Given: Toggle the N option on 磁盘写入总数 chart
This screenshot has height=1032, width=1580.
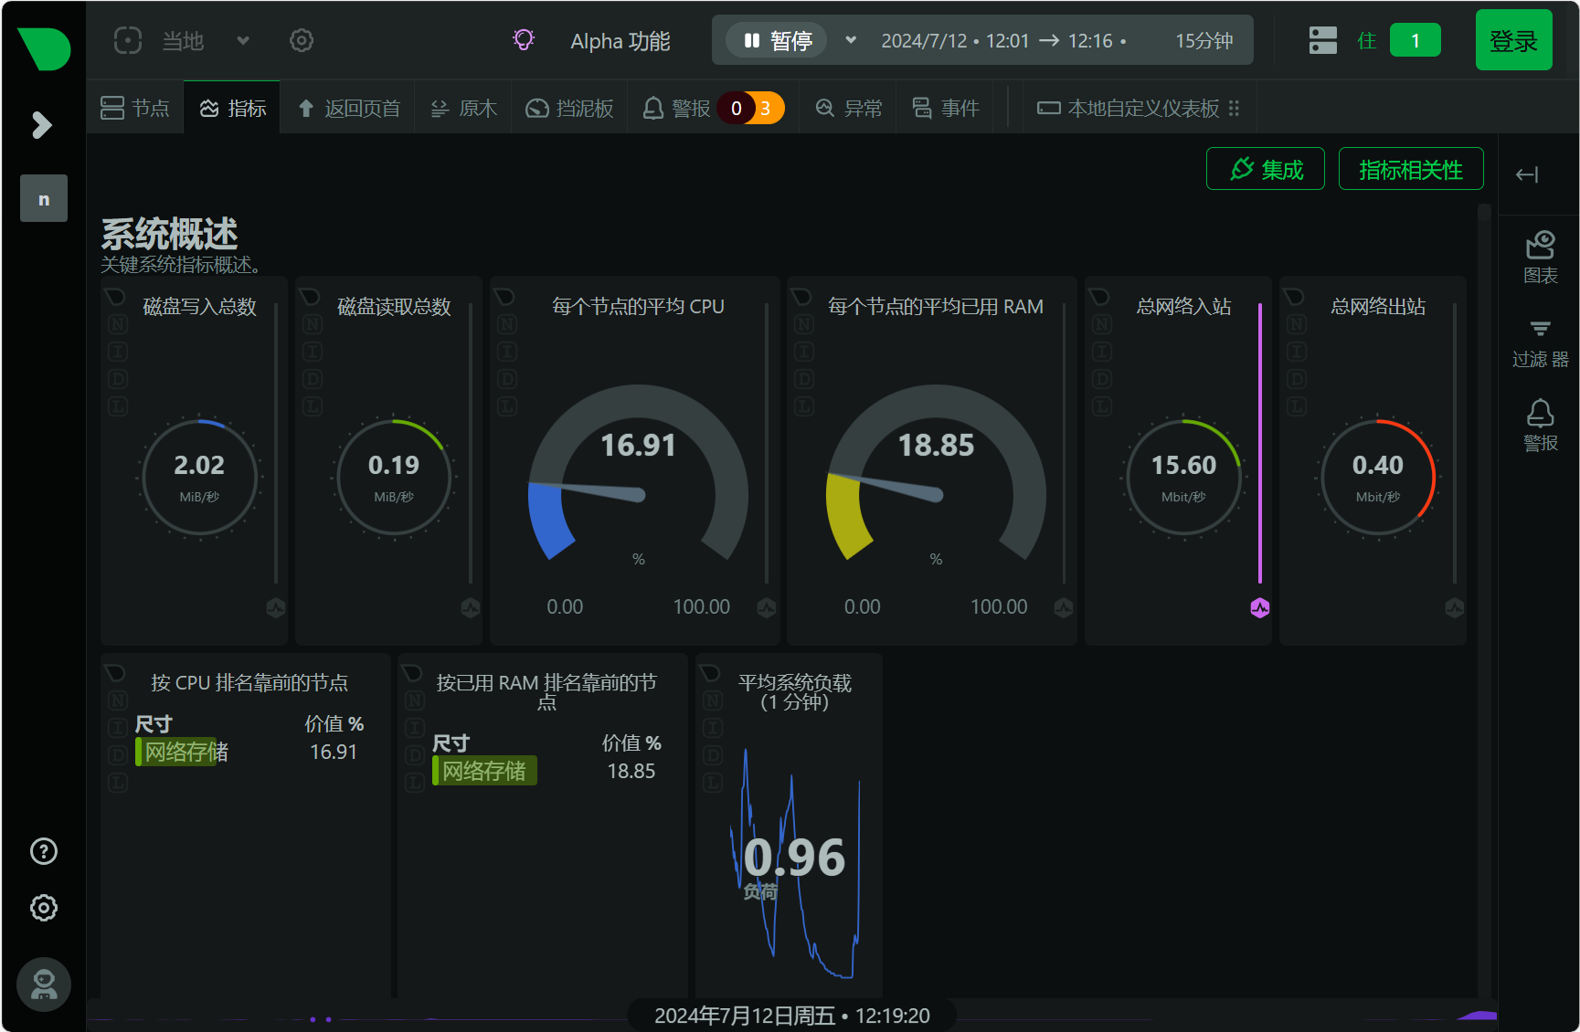Looking at the screenshot, I should coord(118,324).
